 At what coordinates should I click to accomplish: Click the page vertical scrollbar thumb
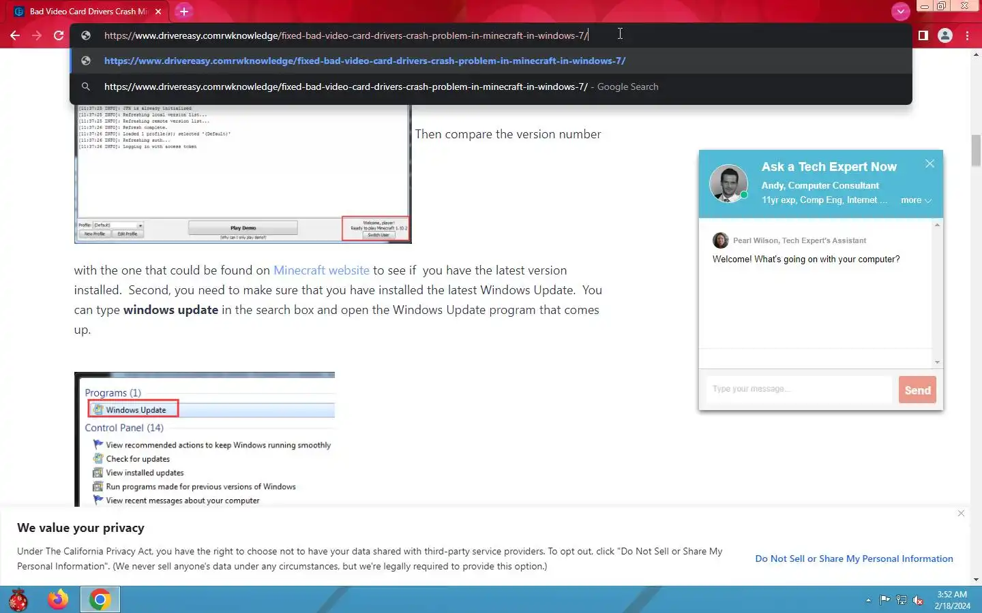point(976,151)
